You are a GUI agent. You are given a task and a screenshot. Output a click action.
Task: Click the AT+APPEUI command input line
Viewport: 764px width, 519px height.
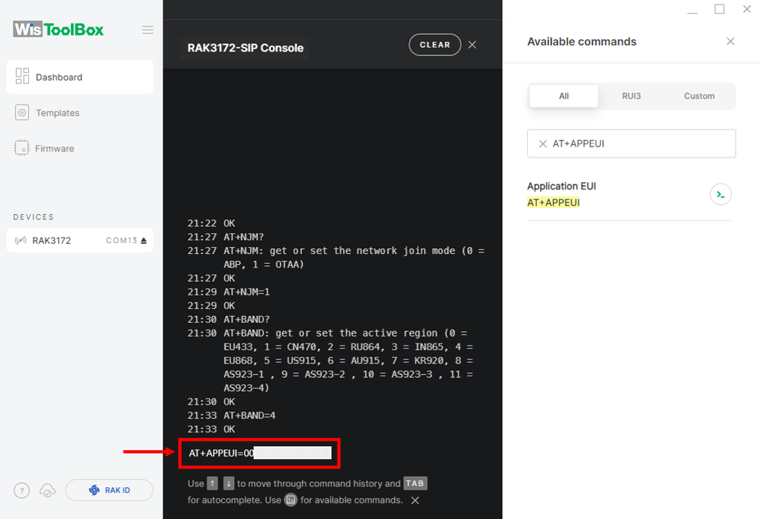[x=259, y=453]
